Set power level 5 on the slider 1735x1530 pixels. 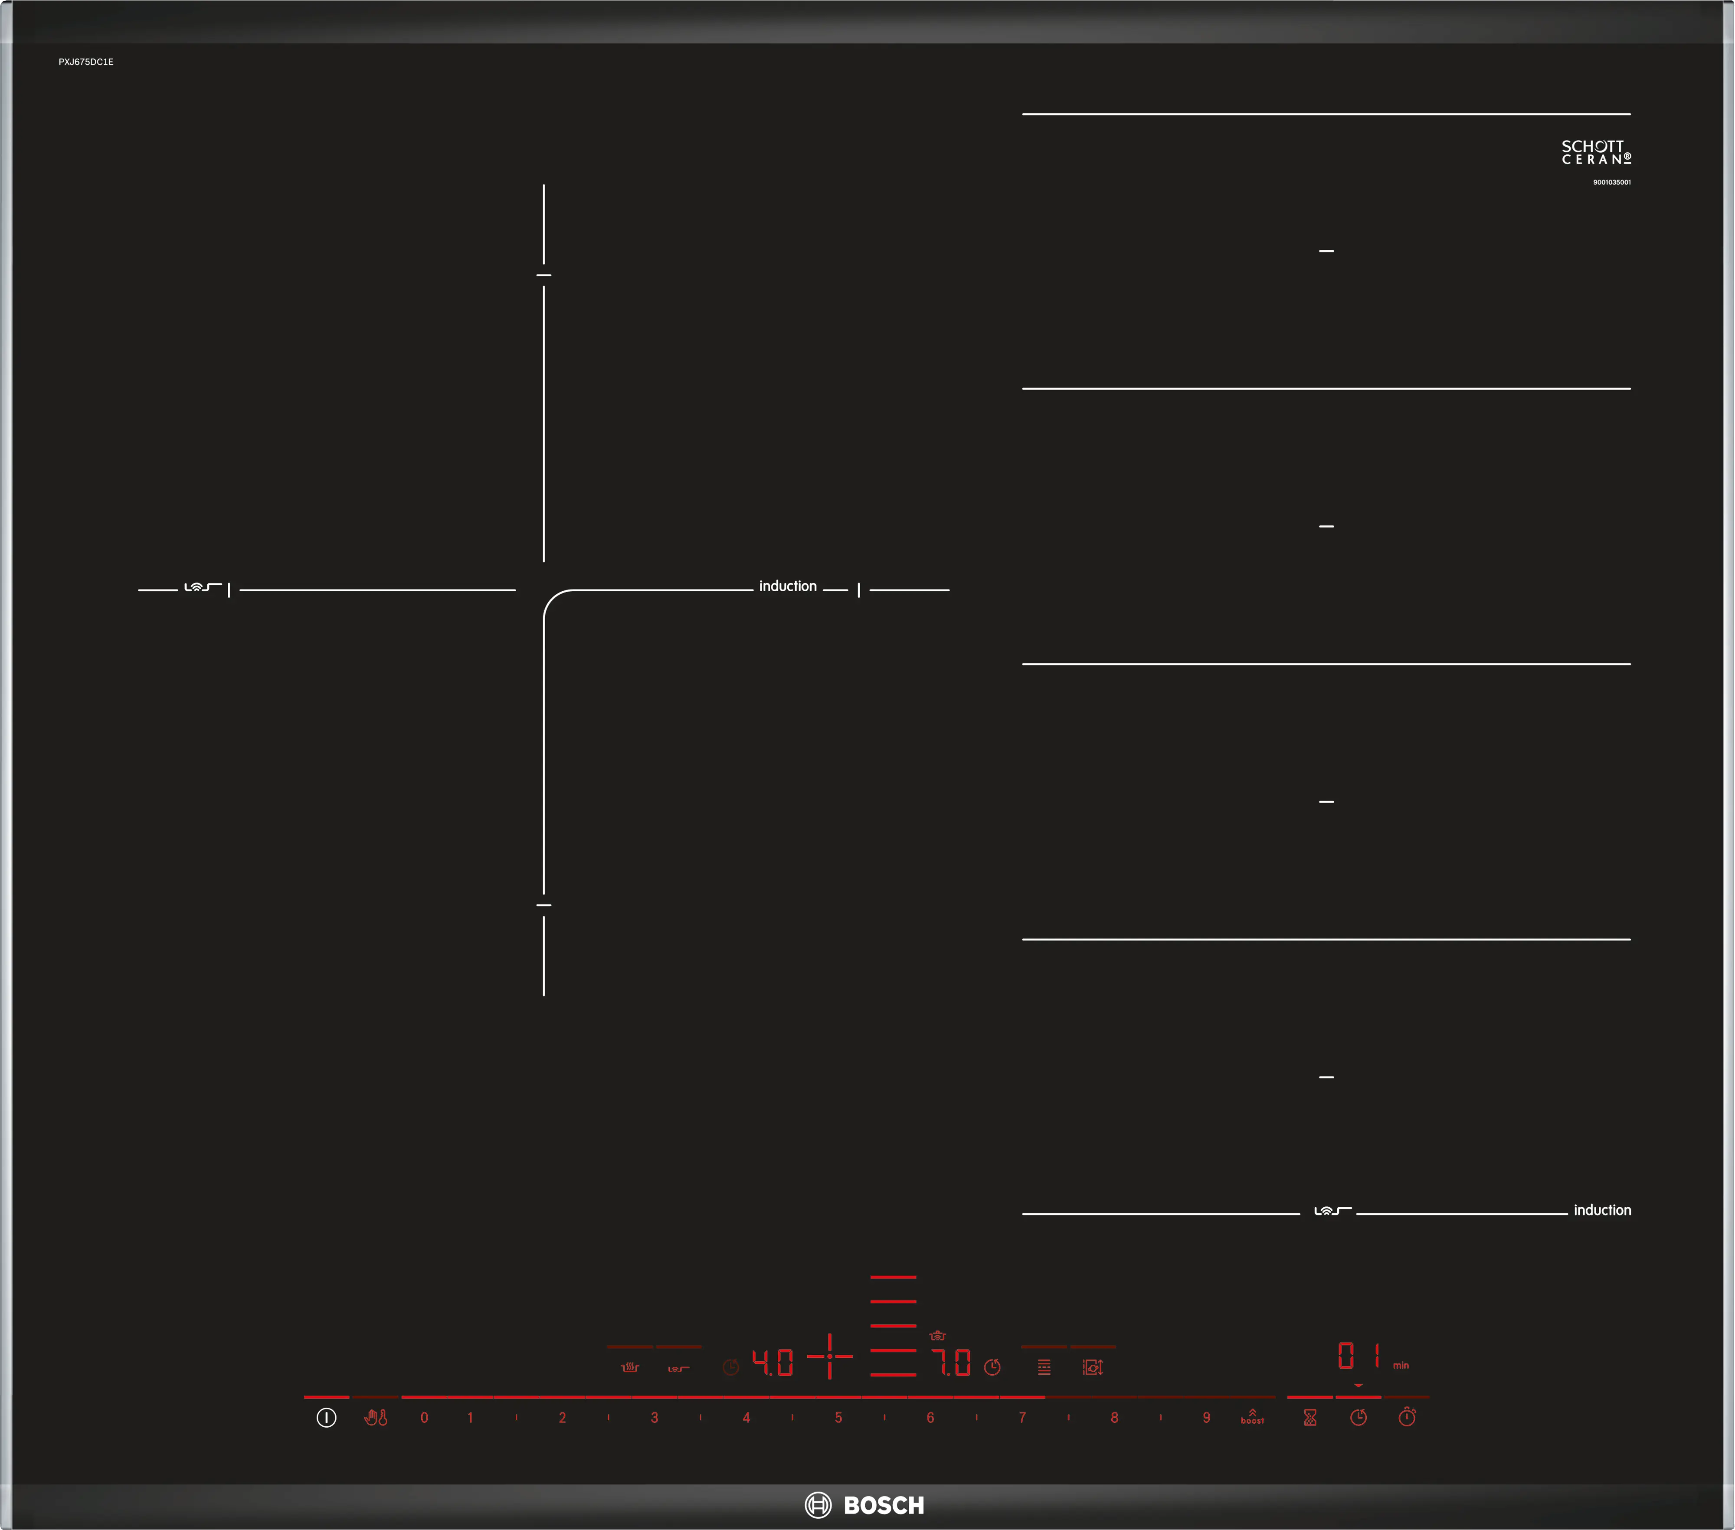coord(838,1418)
